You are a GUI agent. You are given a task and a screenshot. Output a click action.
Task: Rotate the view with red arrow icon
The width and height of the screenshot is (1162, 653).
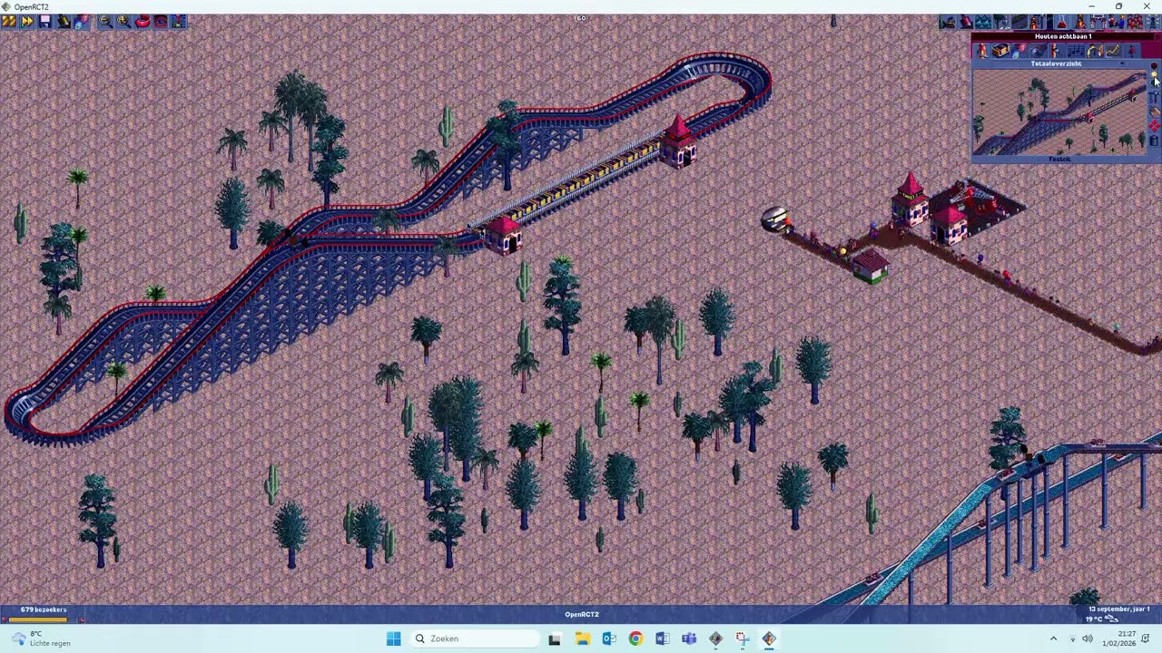pos(143,21)
